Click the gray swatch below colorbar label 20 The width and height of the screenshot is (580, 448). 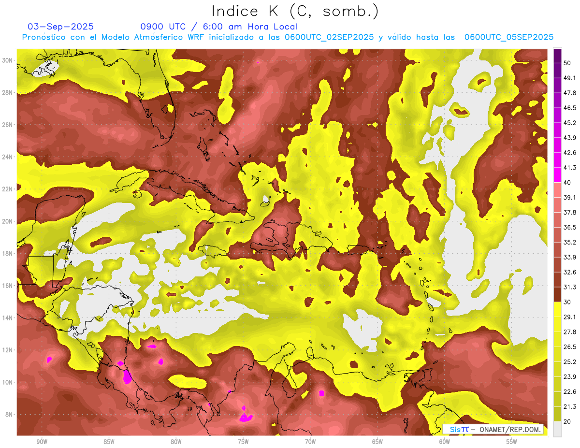tap(557, 429)
